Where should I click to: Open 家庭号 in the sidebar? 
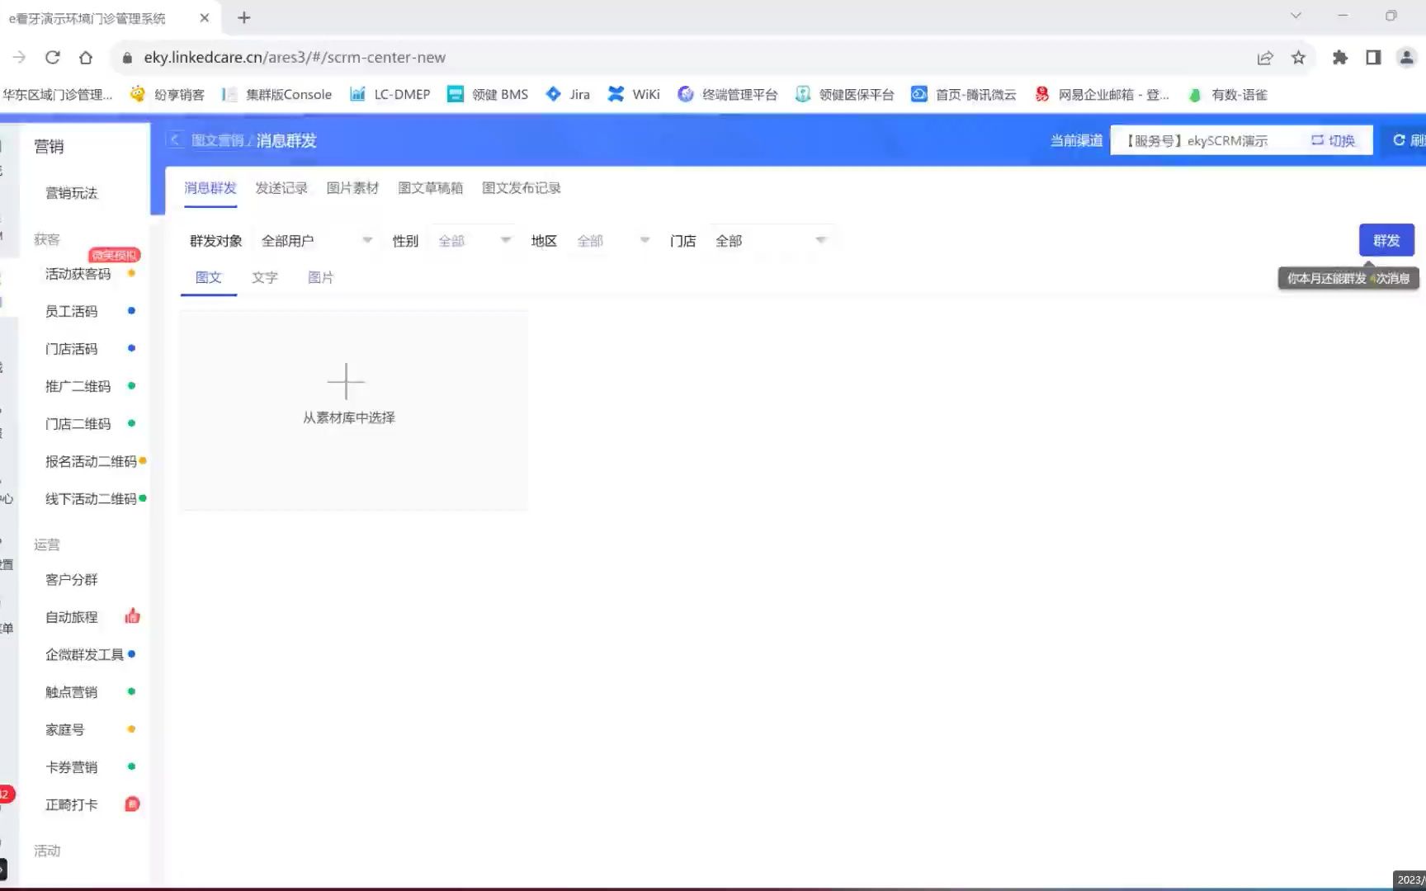pyautogui.click(x=65, y=730)
